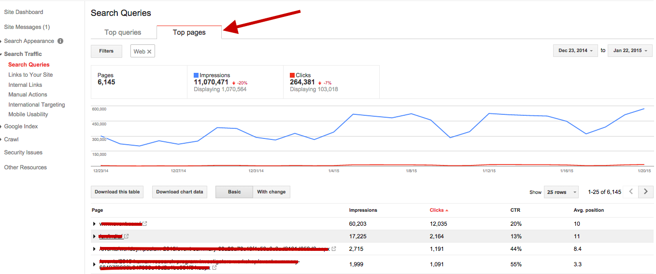Expand the row with 17,225 impressions
Image resolution: width=656 pixels, height=274 pixels.
coord(95,236)
